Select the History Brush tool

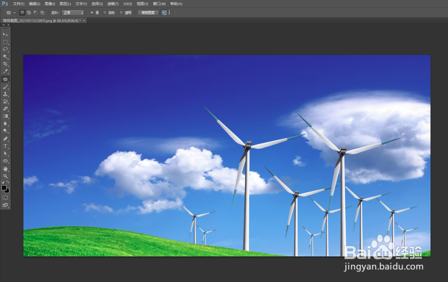(5, 101)
